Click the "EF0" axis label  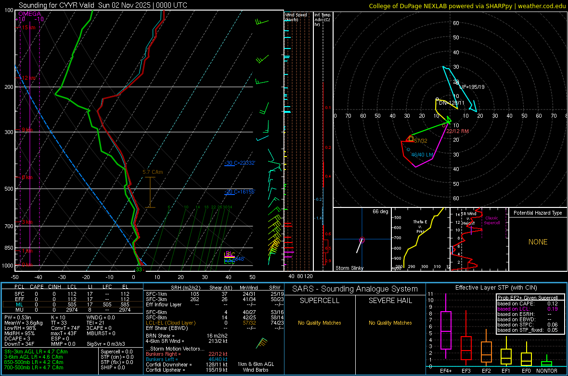click(x=526, y=371)
